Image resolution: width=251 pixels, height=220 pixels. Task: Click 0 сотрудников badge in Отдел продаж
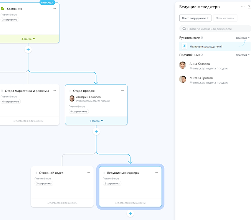(x=79, y=112)
